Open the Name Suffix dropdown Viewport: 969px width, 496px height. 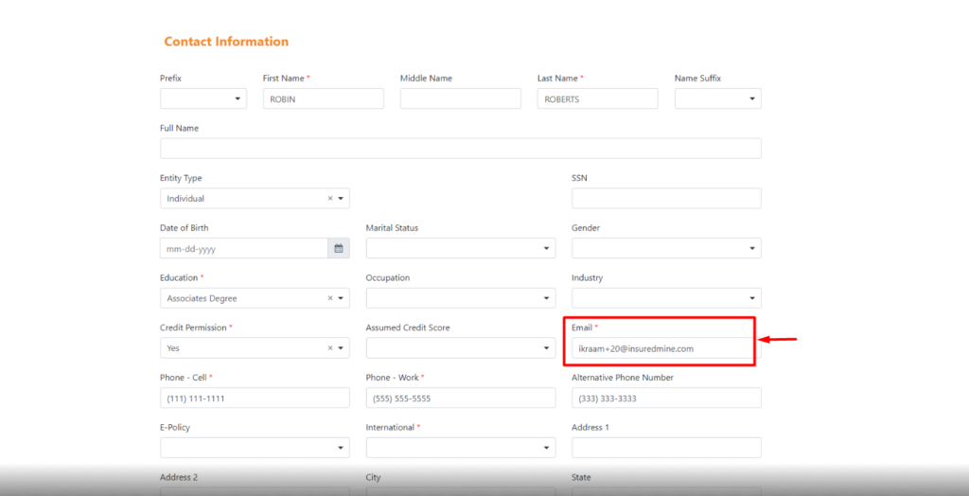(x=718, y=98)
